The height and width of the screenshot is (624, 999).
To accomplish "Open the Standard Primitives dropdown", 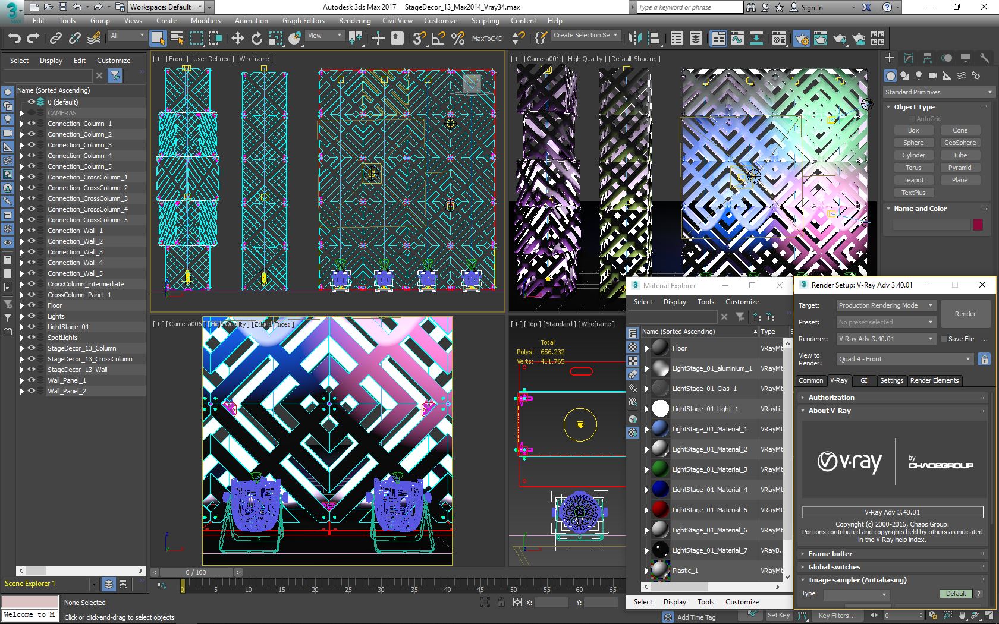I will (x=938, y=92).
